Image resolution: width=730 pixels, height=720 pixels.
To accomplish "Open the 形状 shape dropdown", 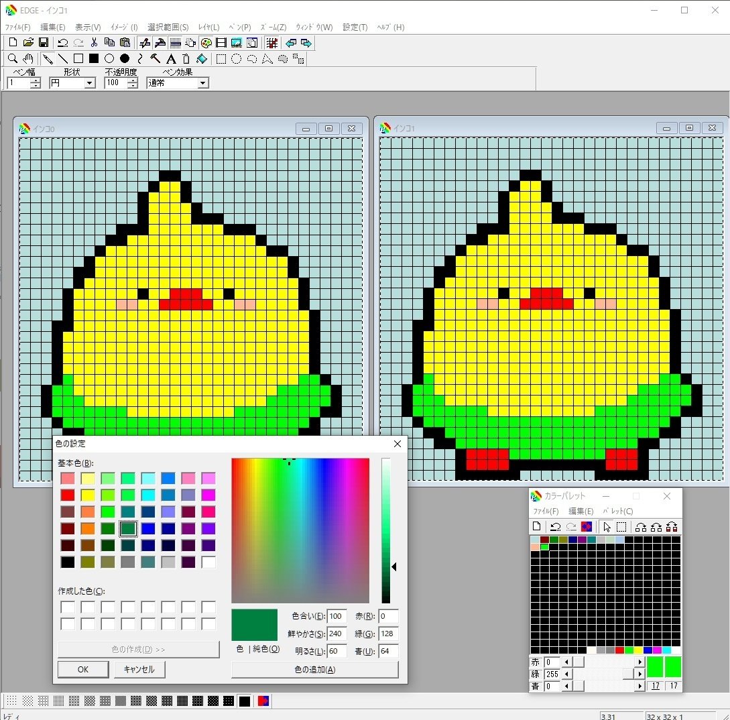I will pyautogui.click(x=90, y=83).
